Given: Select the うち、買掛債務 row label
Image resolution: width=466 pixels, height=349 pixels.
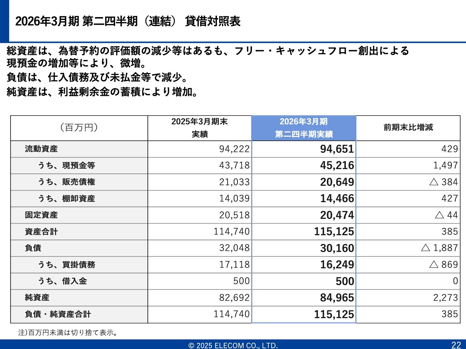Looking at the screenshot, I should tap(66, 265).
